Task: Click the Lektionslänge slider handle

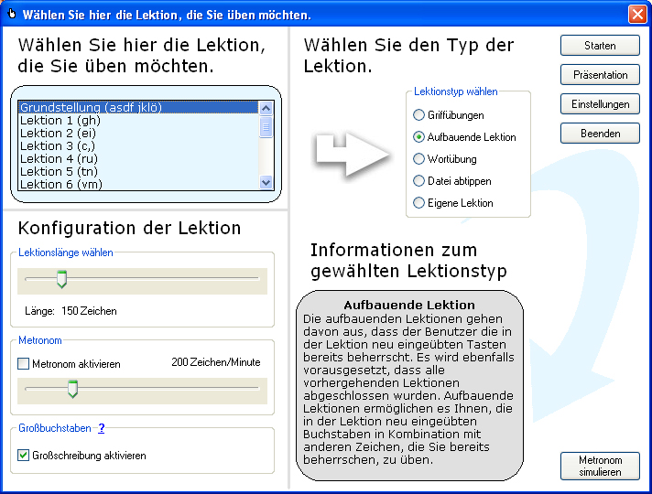Action: coord(62,279)
